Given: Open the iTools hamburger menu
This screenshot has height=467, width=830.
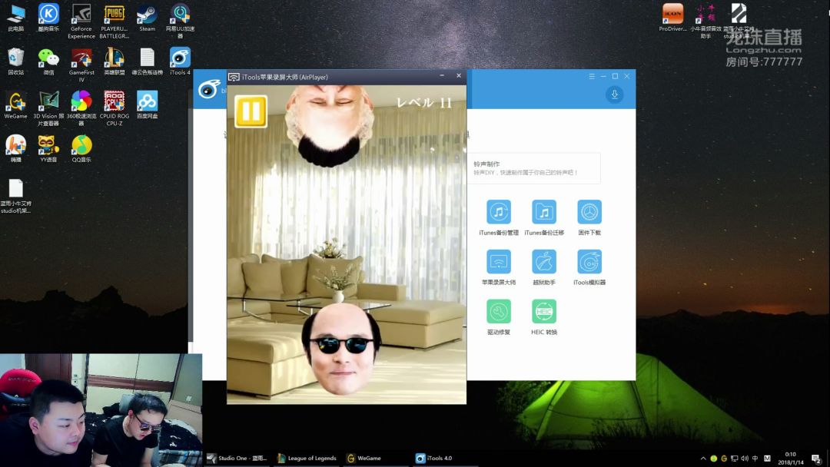Looking at the screenshot, I should tap(592, 76).
